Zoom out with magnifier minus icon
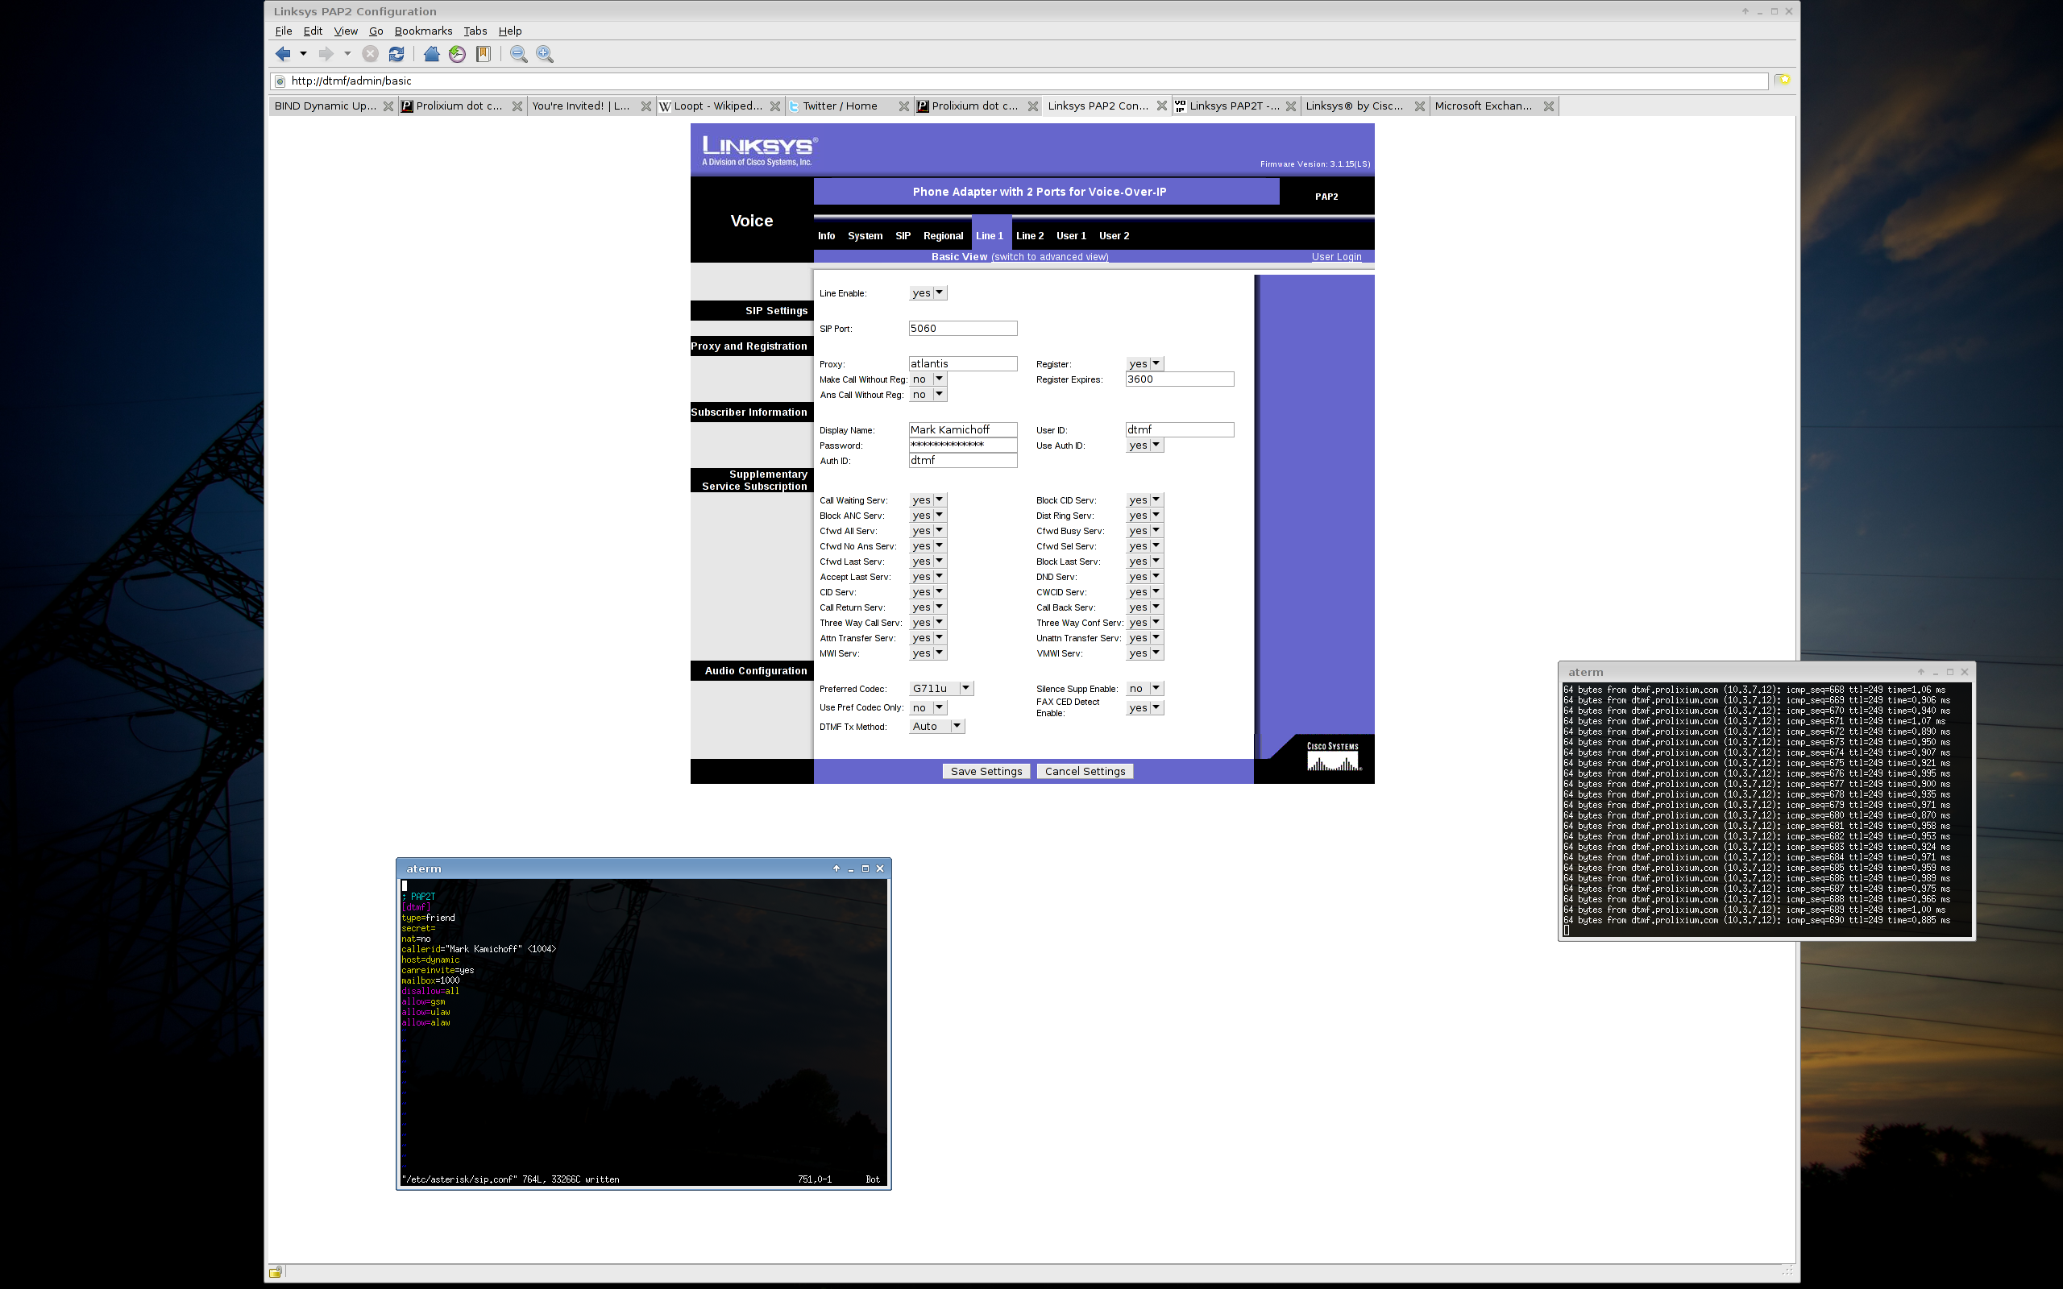Viewport: 2063px width, 1289px height. pyautogui.click(x=518, y=54)
